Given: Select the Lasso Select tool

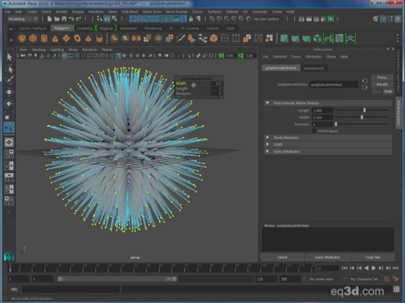Looking at the screenshot, I should [9, 68].
